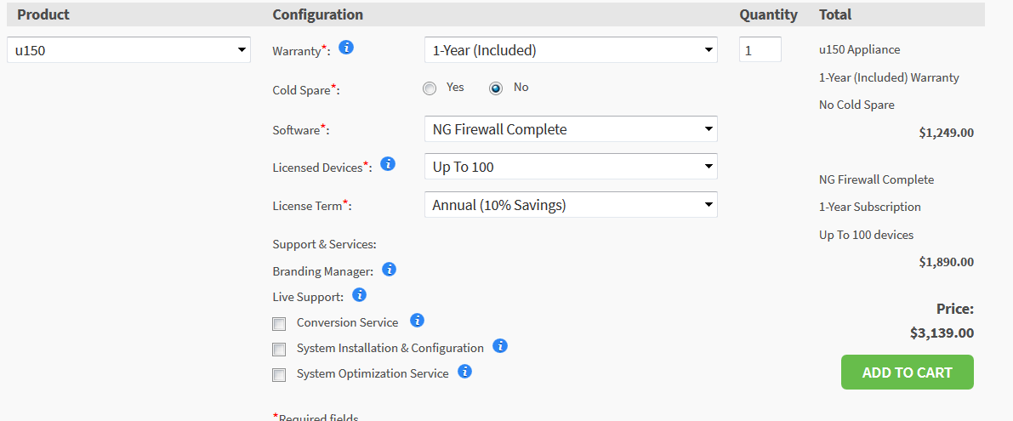Focus the Quantity input field
Viewport: 1013px width, 421px height.
click(760, 49)
